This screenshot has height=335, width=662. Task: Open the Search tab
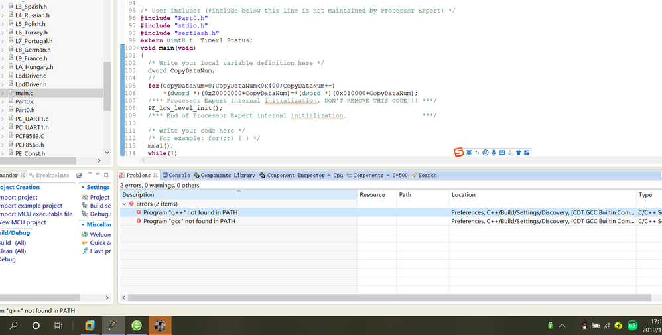[425, 175]
